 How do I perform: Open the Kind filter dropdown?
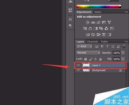pos(84,47)
